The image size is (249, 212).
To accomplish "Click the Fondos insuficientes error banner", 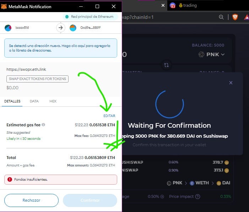I will pyautogui.click(x=61, y=180).
